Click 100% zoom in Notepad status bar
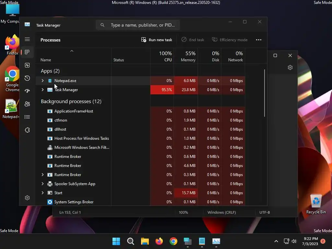The width and height of the screenshot is (332, 249). point(184,212)
